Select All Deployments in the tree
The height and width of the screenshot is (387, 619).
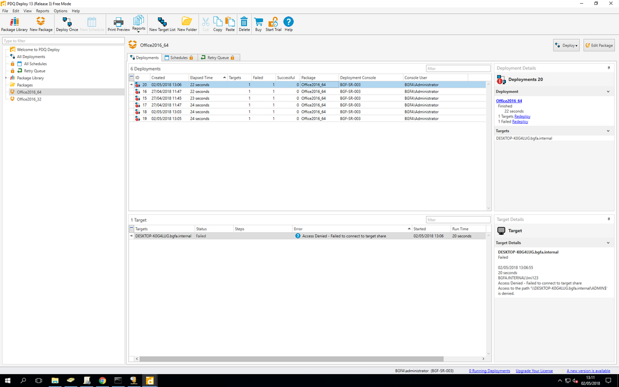point(31,57)
